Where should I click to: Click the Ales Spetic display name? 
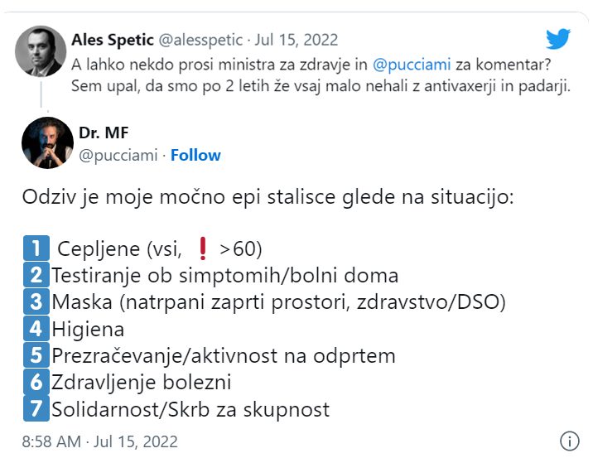pos(113,40)
